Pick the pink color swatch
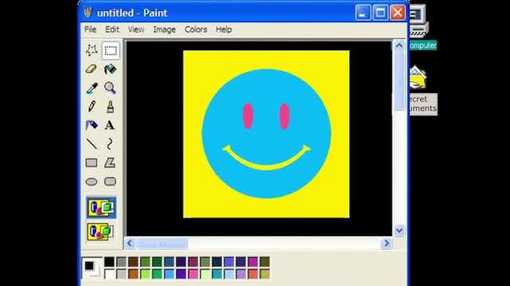The image size is (510, 286). coord(193,274)
